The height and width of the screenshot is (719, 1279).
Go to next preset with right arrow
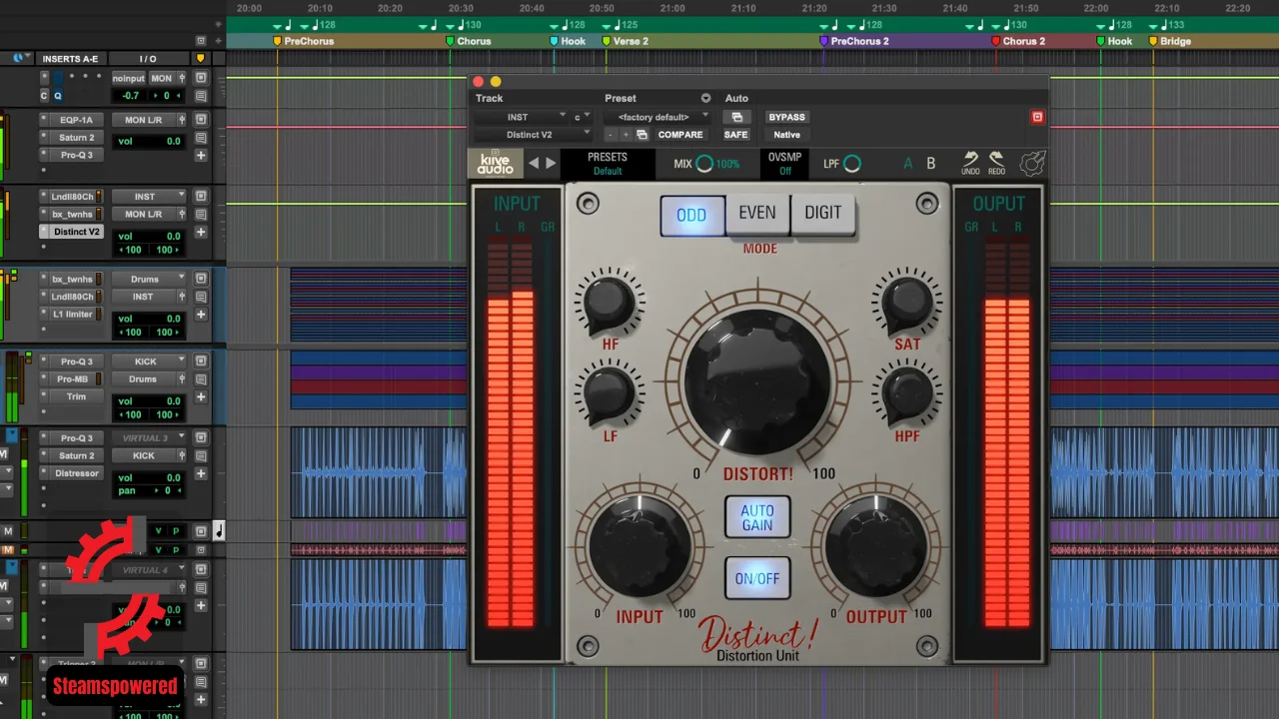point(551,163)
